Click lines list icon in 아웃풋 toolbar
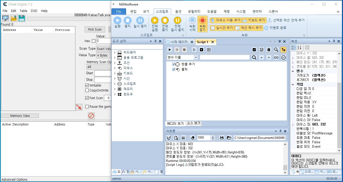This screenshot has width=343, height=182. [183, 138]
